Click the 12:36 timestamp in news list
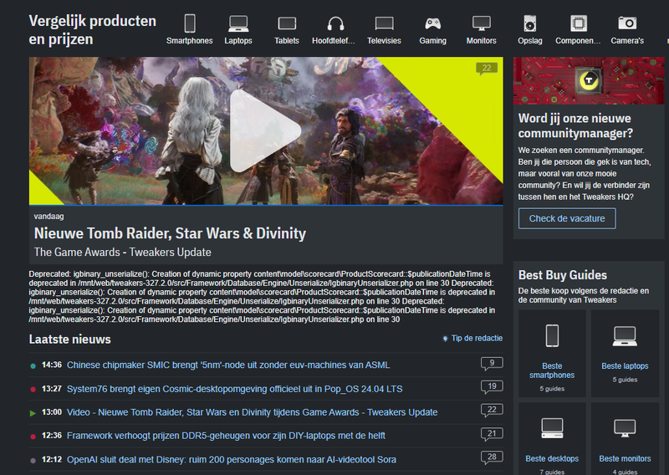The image size is (669, 475). click(x=52, y=436)
